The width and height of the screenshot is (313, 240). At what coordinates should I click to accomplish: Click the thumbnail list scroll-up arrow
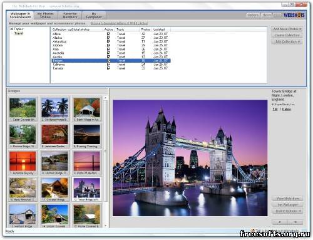[x=105, y=98]
